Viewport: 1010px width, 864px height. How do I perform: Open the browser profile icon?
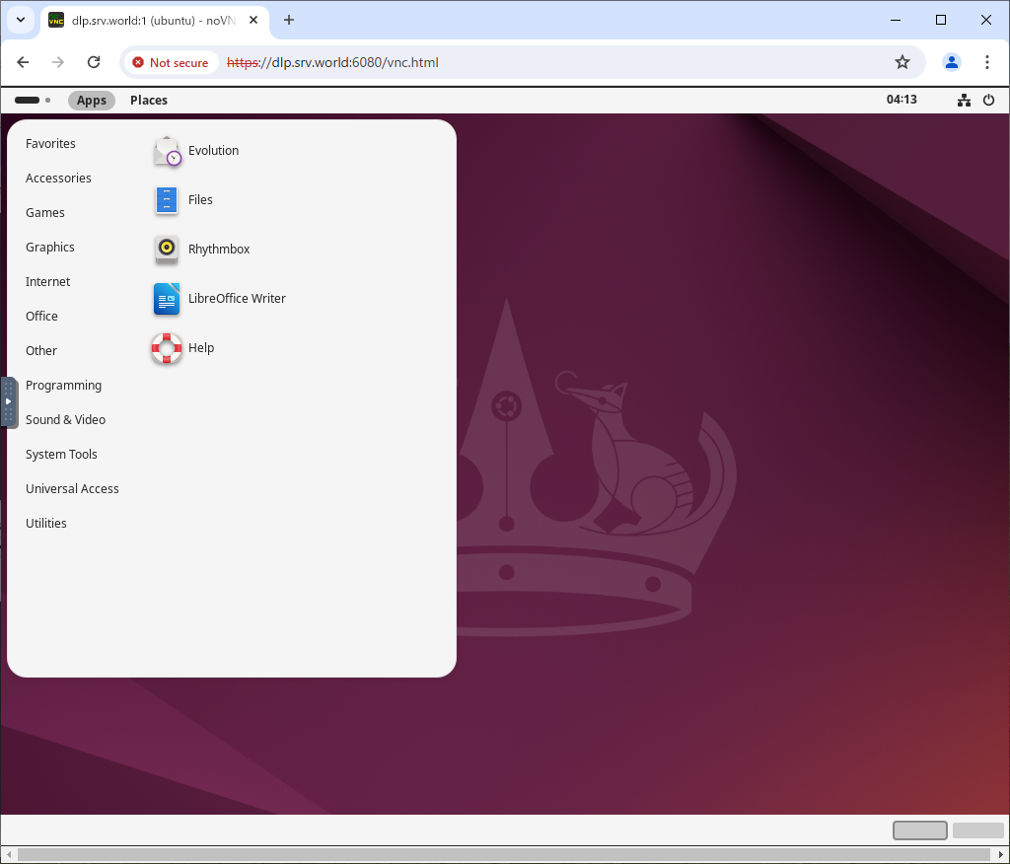point(952,62)
